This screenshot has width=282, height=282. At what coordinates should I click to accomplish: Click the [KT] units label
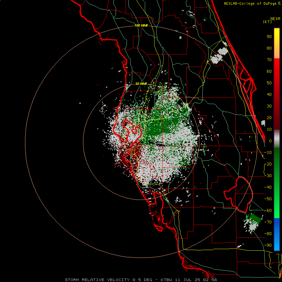(x=267, y=22)
